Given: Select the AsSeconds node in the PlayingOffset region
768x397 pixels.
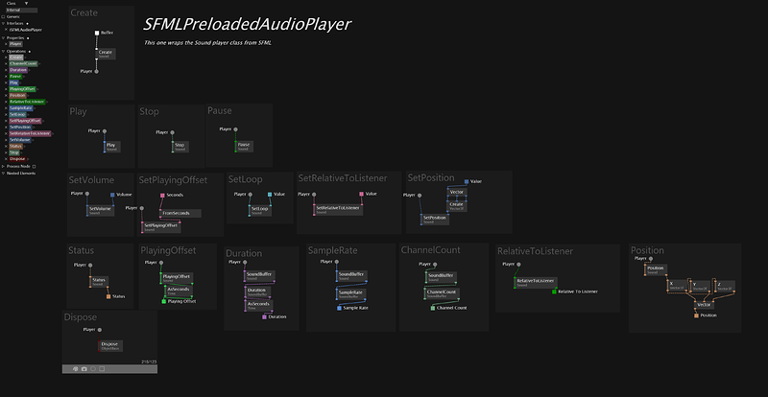Looking at the screenshot, I should pos(179,291).
